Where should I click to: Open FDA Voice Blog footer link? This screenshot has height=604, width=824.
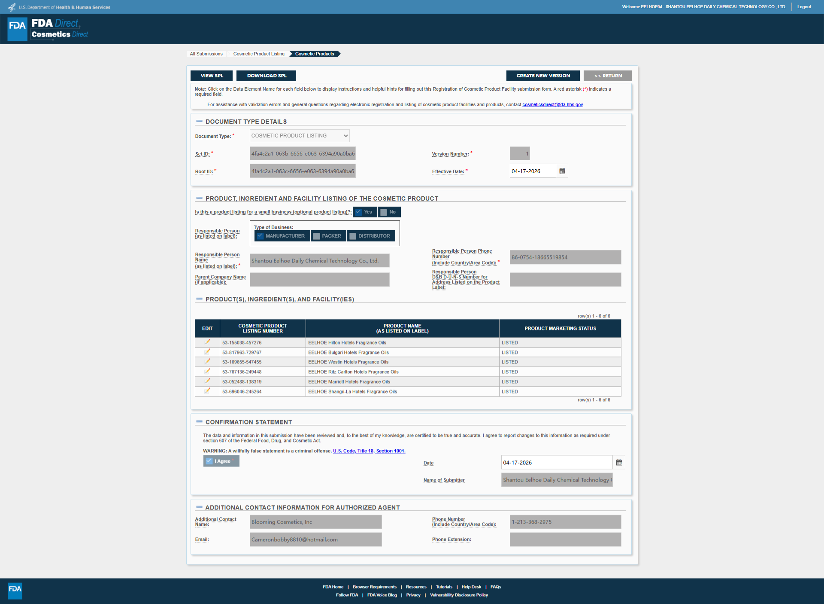(x=382, y=595)
